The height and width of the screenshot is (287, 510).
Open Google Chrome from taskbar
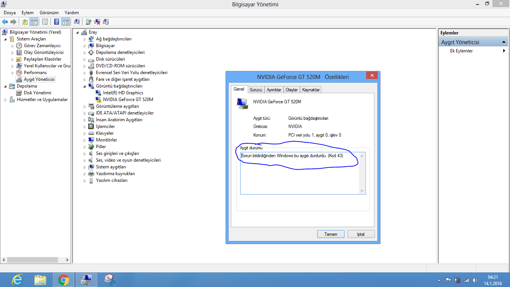(x=64, y=280)
